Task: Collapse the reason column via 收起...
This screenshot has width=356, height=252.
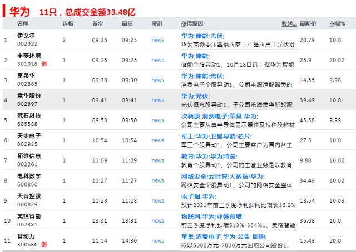Action: click(x=289, y=23)
